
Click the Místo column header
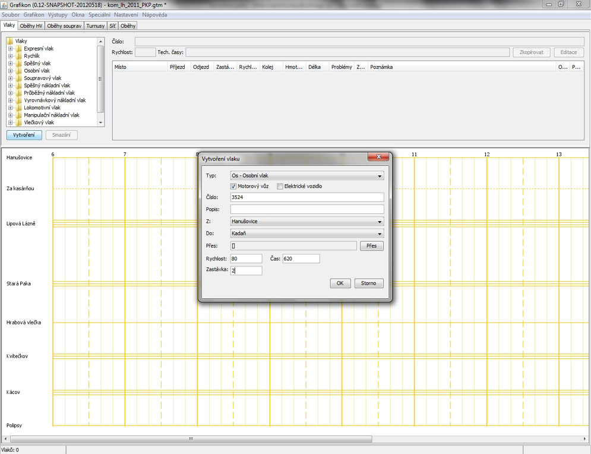(140, 67)
